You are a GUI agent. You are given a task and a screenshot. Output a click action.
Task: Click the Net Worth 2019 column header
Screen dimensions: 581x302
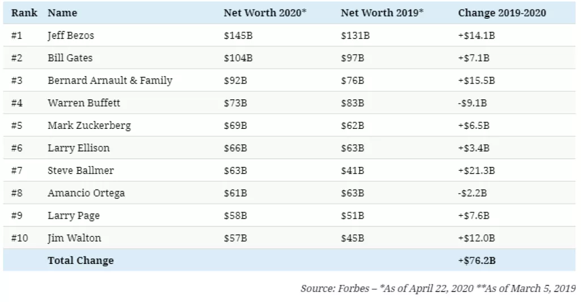click(x=382, y=12)
